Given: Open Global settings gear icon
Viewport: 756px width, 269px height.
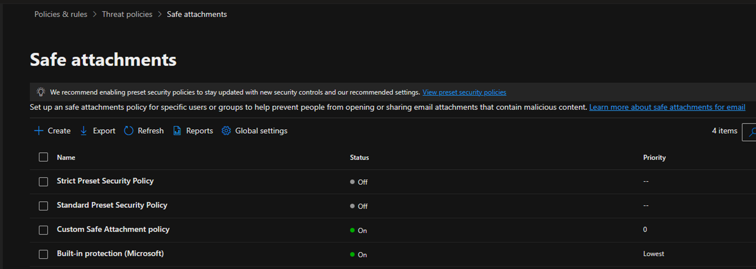Looking at the screenshot, I should [x=226, y=131].
